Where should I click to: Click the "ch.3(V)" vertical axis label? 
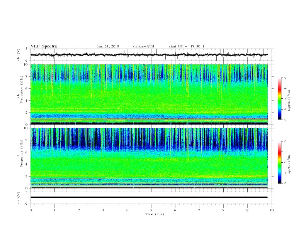[19, 198]
